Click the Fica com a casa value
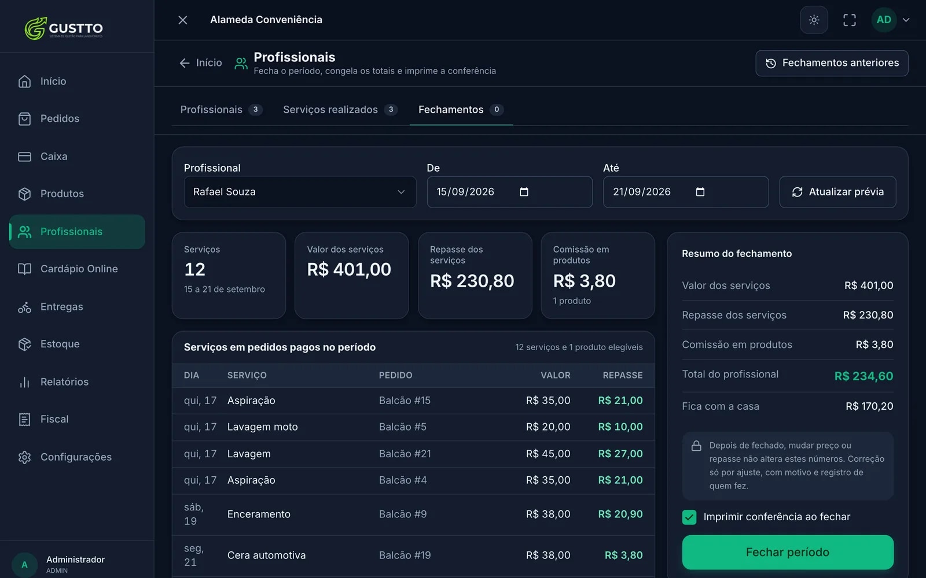Screen dimensions: 926x578 (x=869, y=406)
